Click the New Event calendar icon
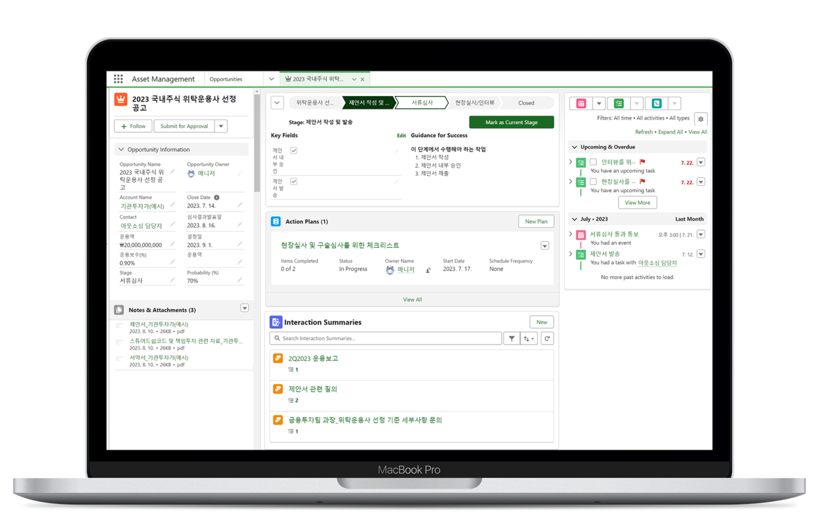Viewport: 819px width, 521px height. point(581,103)
